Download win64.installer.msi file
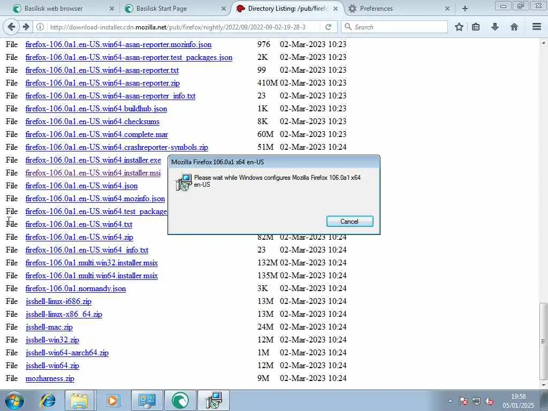This screenshot has width=548, height=411. coord(93,173)
